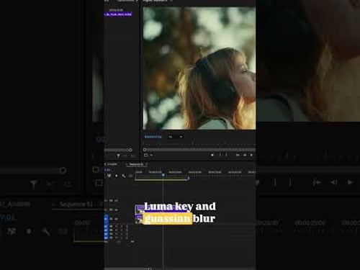Add a marker from center Program monitor transport
Image resolution: width=360 pixels, height=270 pixels.
tap(212, 155)
